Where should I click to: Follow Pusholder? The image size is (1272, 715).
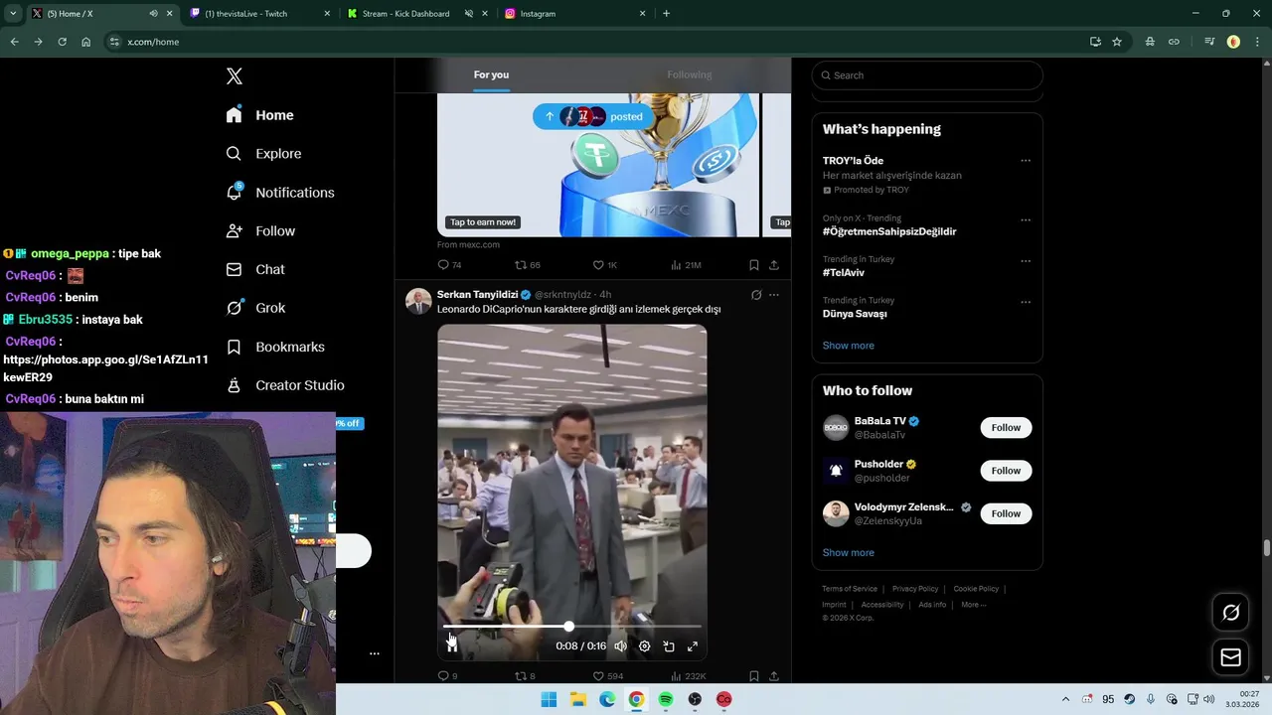tap(1006, 471)
